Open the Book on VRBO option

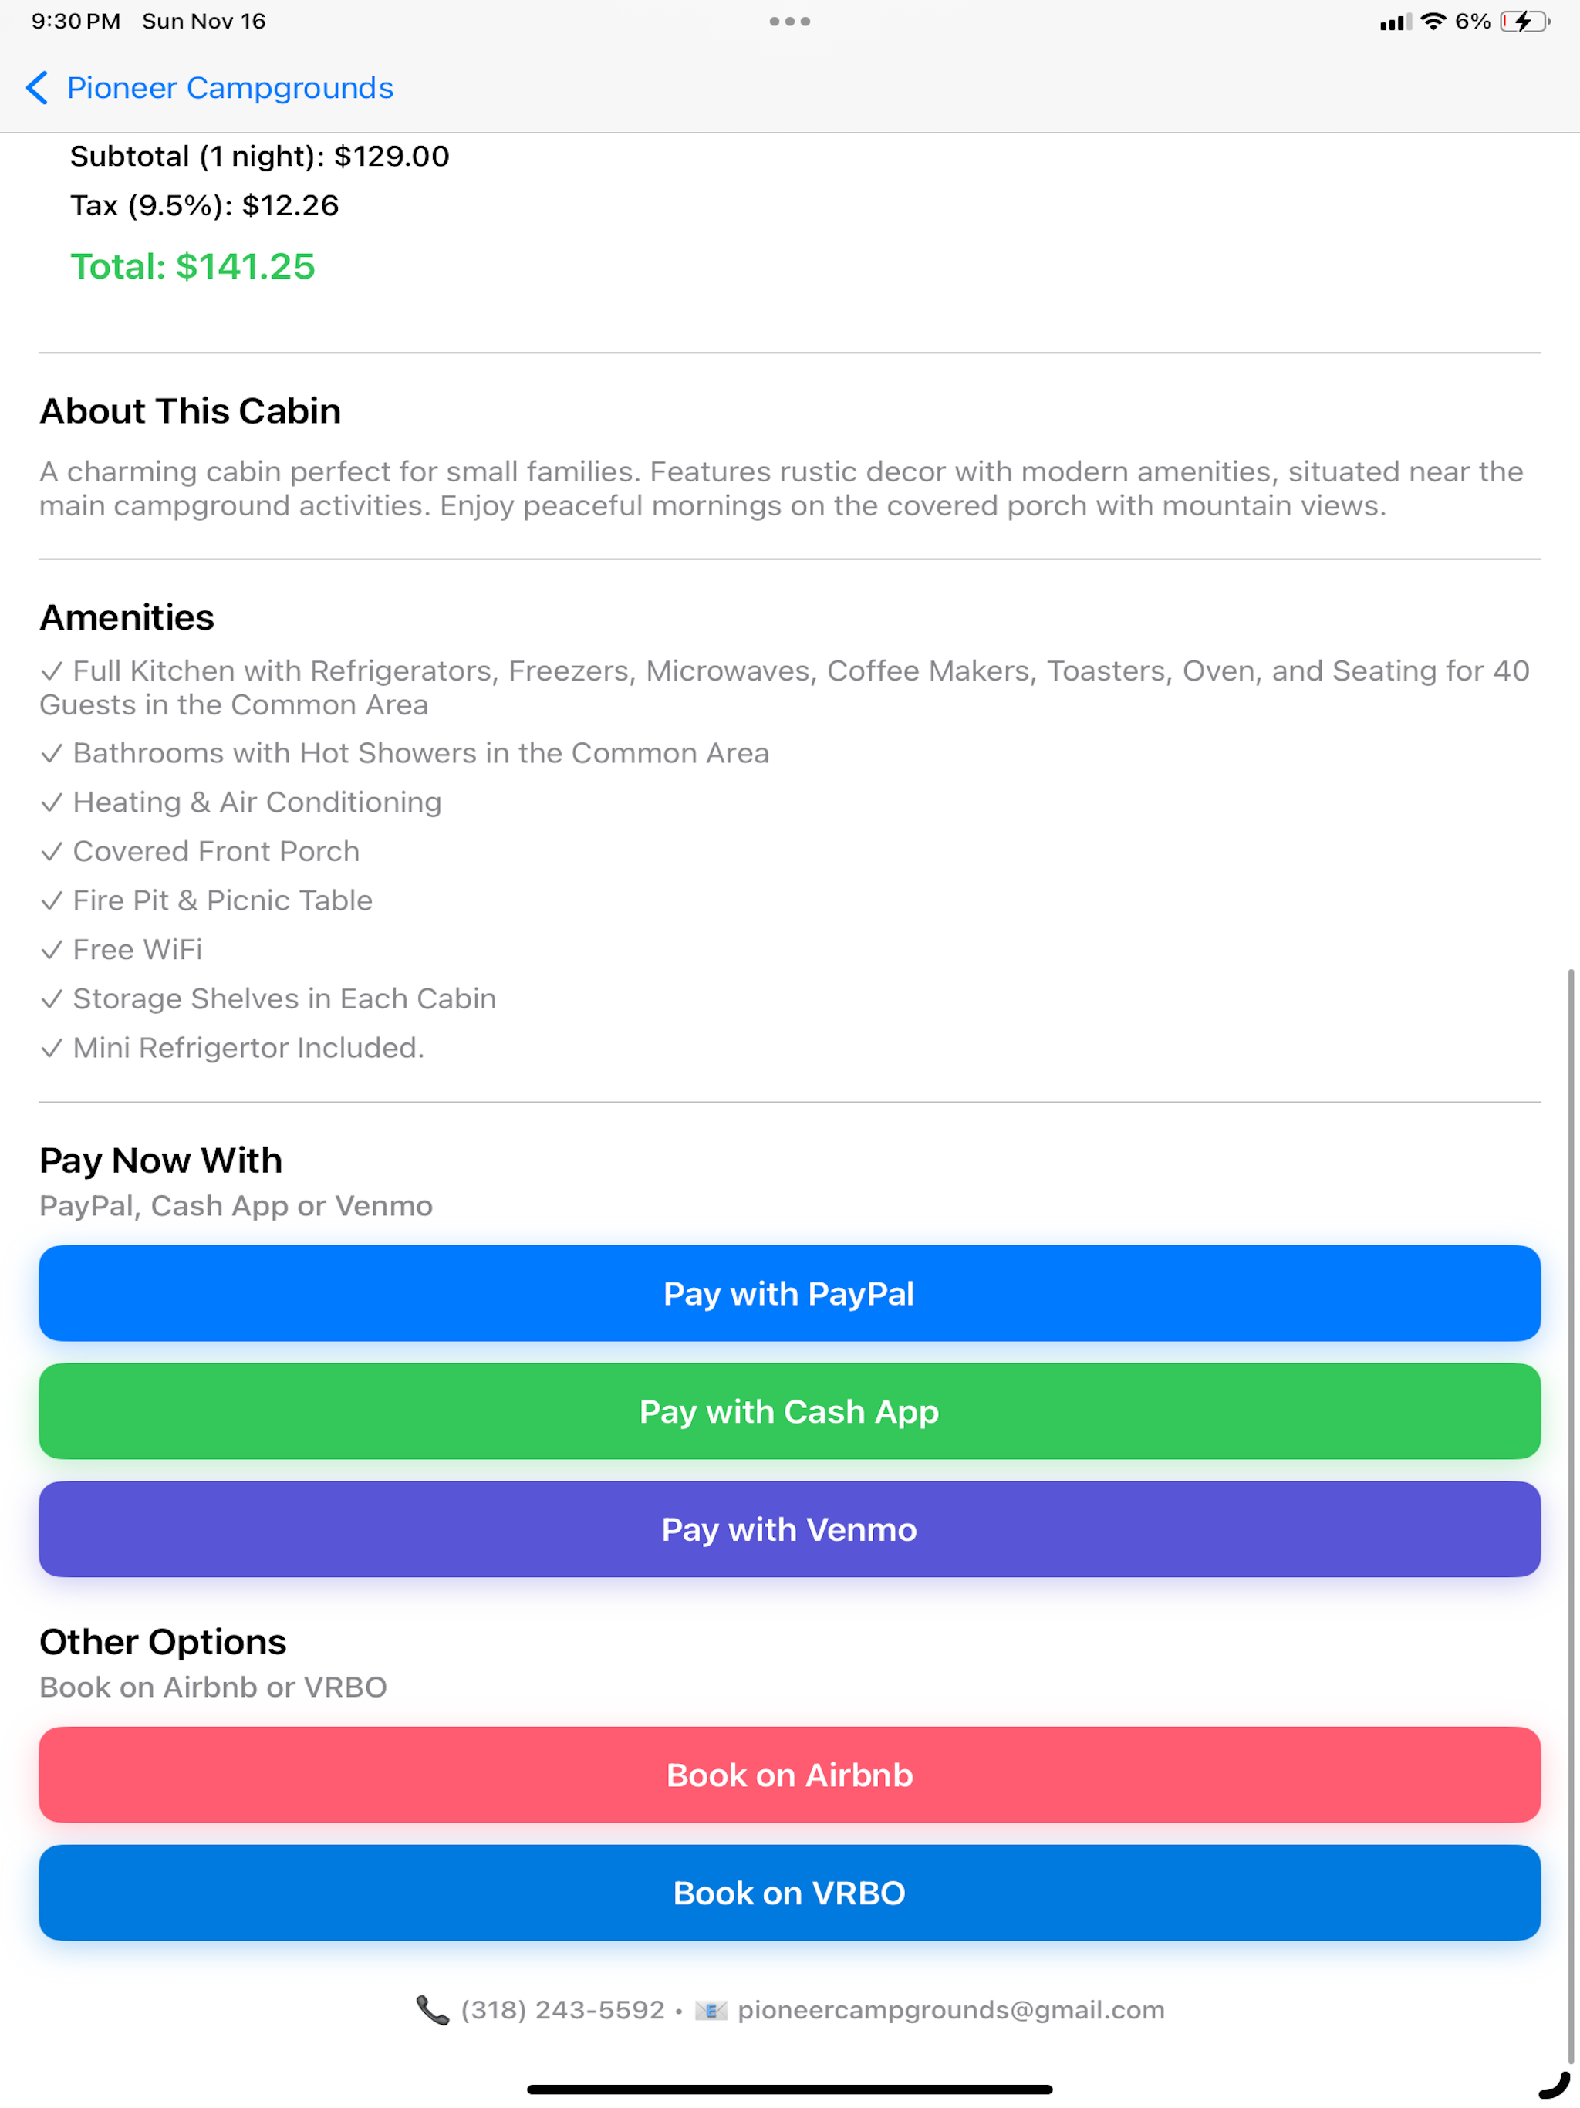pyautogui.click(x=789, y=1893)
